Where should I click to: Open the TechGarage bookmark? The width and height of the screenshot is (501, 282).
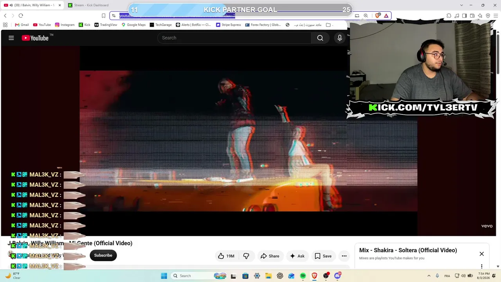(x=161, y=25)
